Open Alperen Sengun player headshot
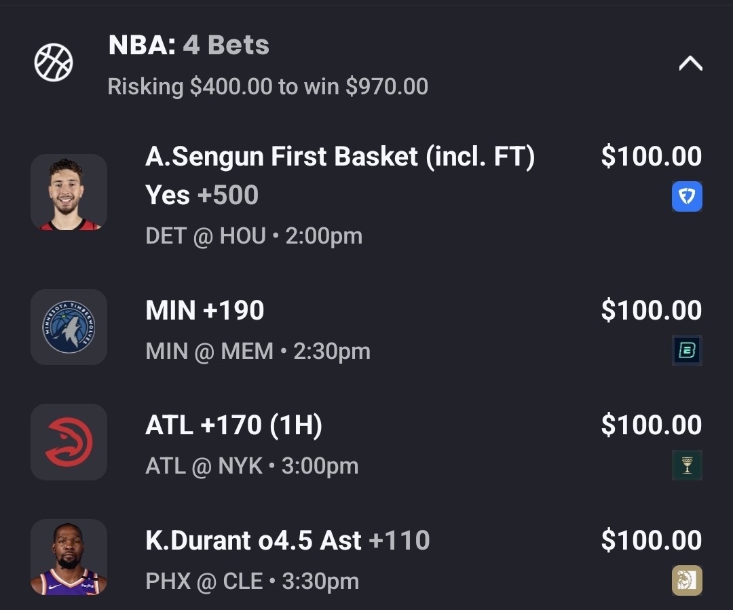 click(69, 192)
